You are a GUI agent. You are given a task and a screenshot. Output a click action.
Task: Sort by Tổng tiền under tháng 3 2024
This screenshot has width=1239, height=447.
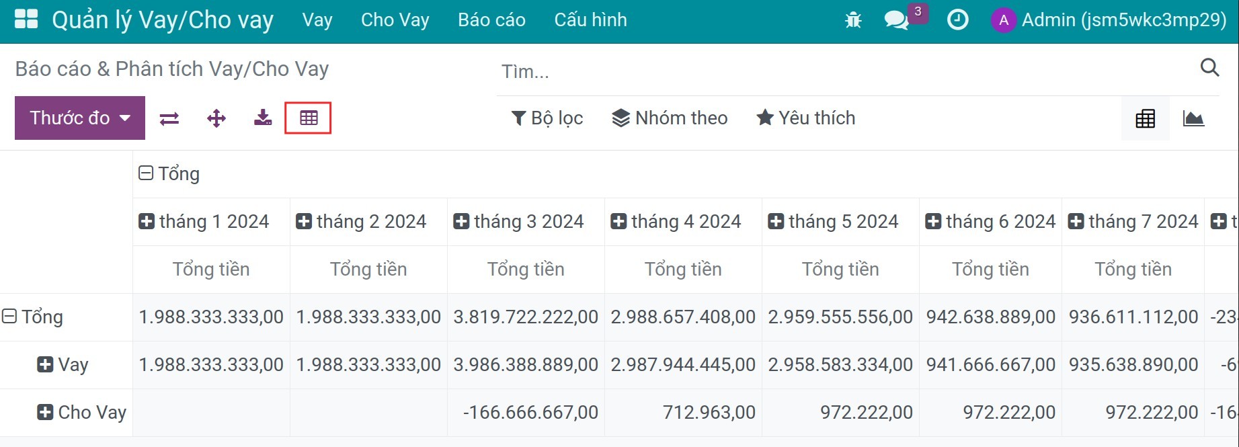click(x=526, y=269)
